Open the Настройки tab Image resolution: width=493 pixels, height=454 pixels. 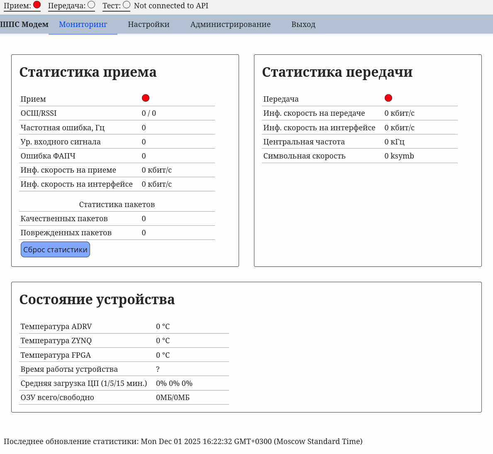149,24
